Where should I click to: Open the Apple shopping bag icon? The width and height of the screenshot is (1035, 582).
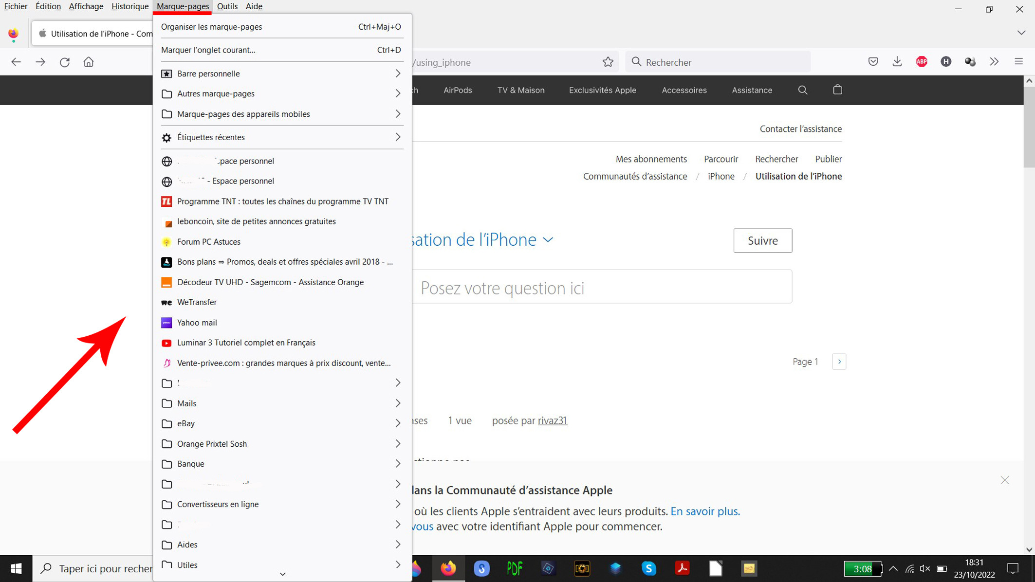point(837,90)
